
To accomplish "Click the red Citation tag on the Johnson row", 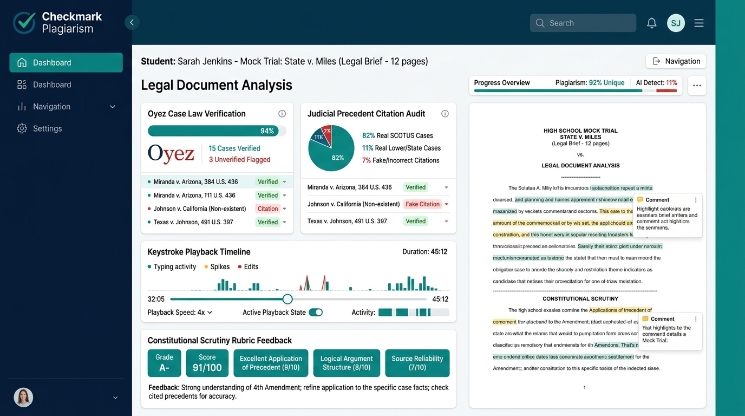I will pos(267,209).
